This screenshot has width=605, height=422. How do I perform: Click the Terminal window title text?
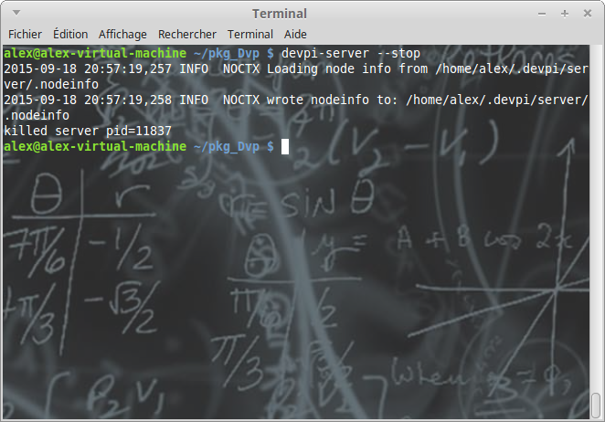pyautogui.click(x=280, y=14)
